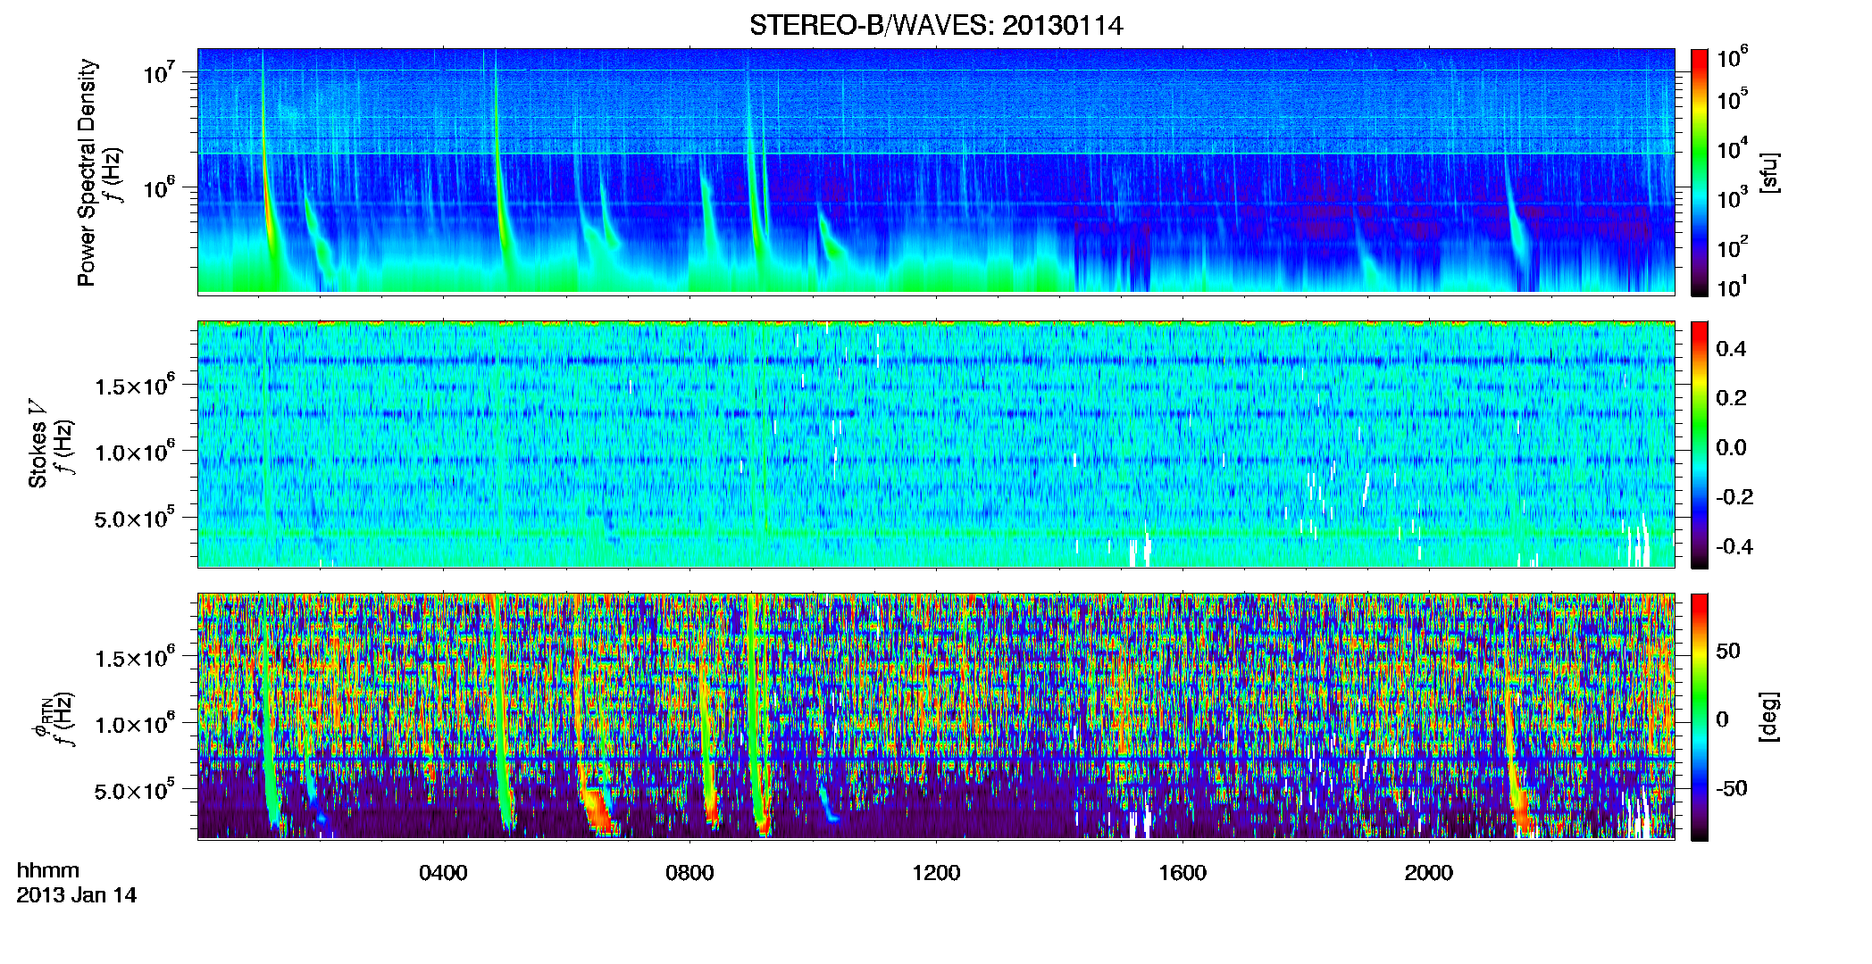Click the 10^4 label on sfu color bar

coord(1734,149)
